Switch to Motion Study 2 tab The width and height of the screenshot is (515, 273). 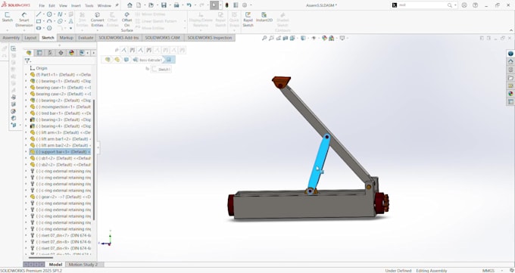click(83, 265)
